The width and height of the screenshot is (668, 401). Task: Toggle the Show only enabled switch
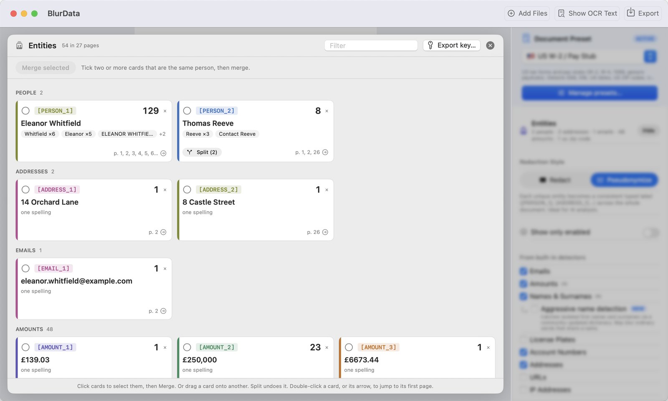pyautogui.click(x=650, y=232)
